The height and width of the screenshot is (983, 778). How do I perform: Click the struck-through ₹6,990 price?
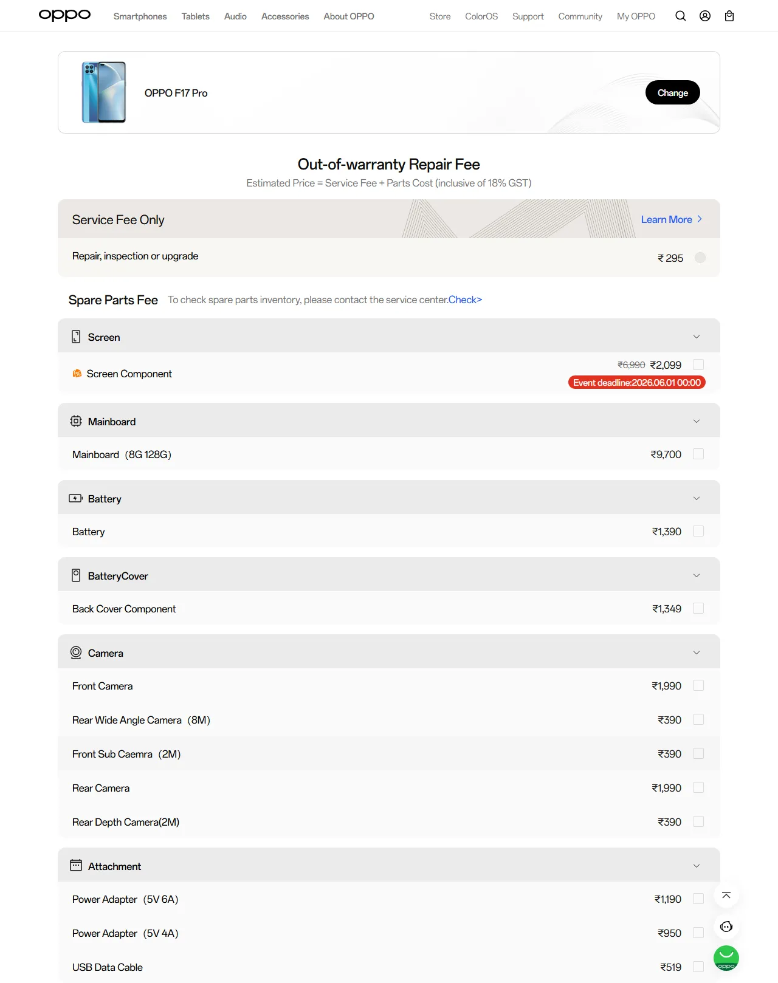click(x=631, y=365)
